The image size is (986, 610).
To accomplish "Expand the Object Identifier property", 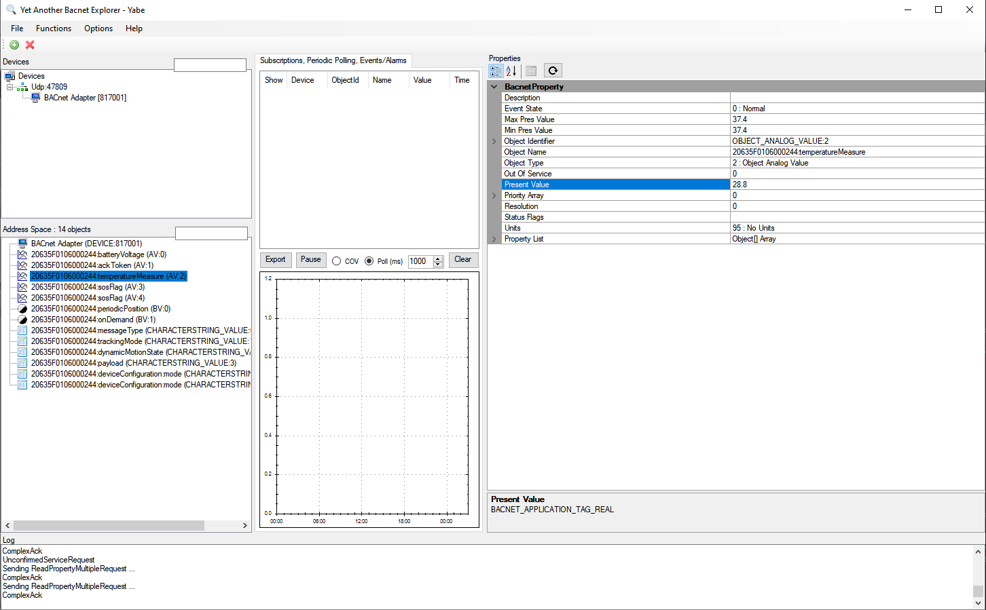I will tap(494, 141).
